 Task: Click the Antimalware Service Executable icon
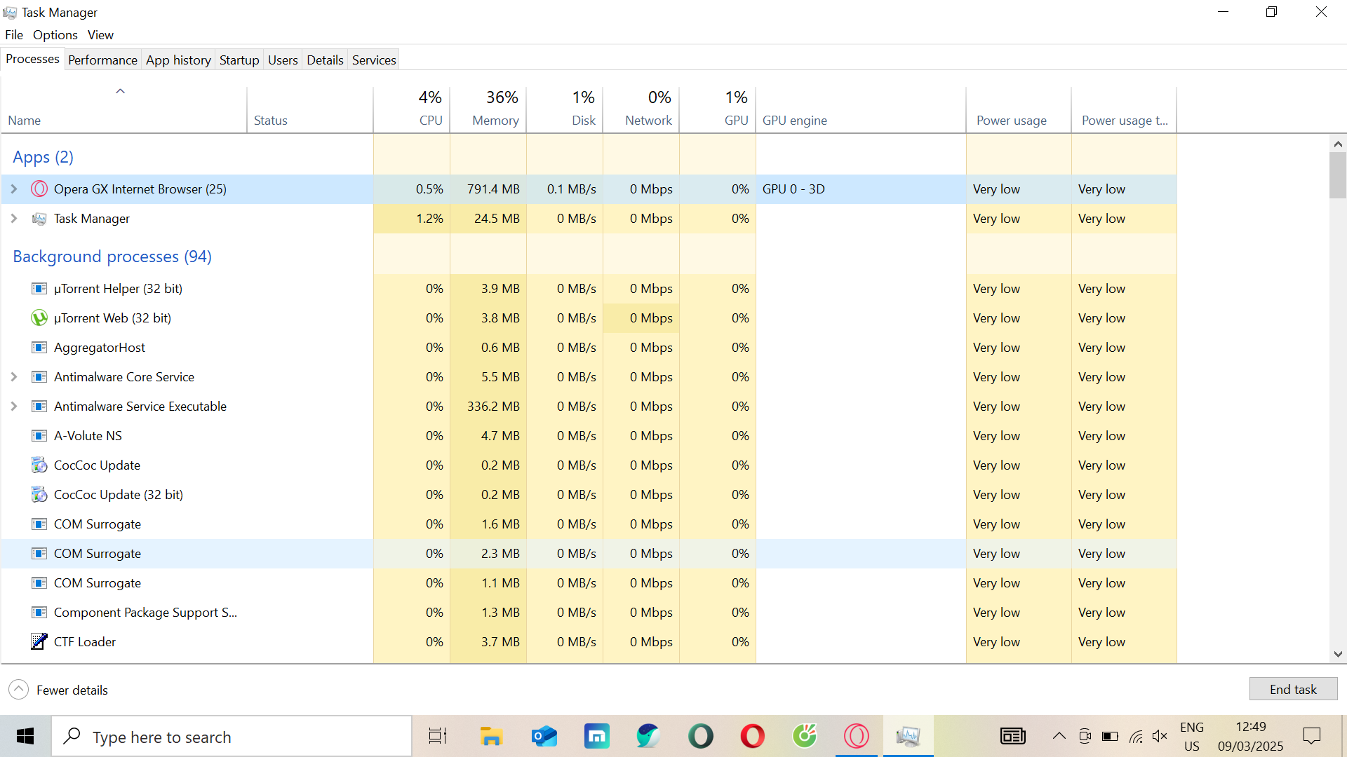coord(39,407)
